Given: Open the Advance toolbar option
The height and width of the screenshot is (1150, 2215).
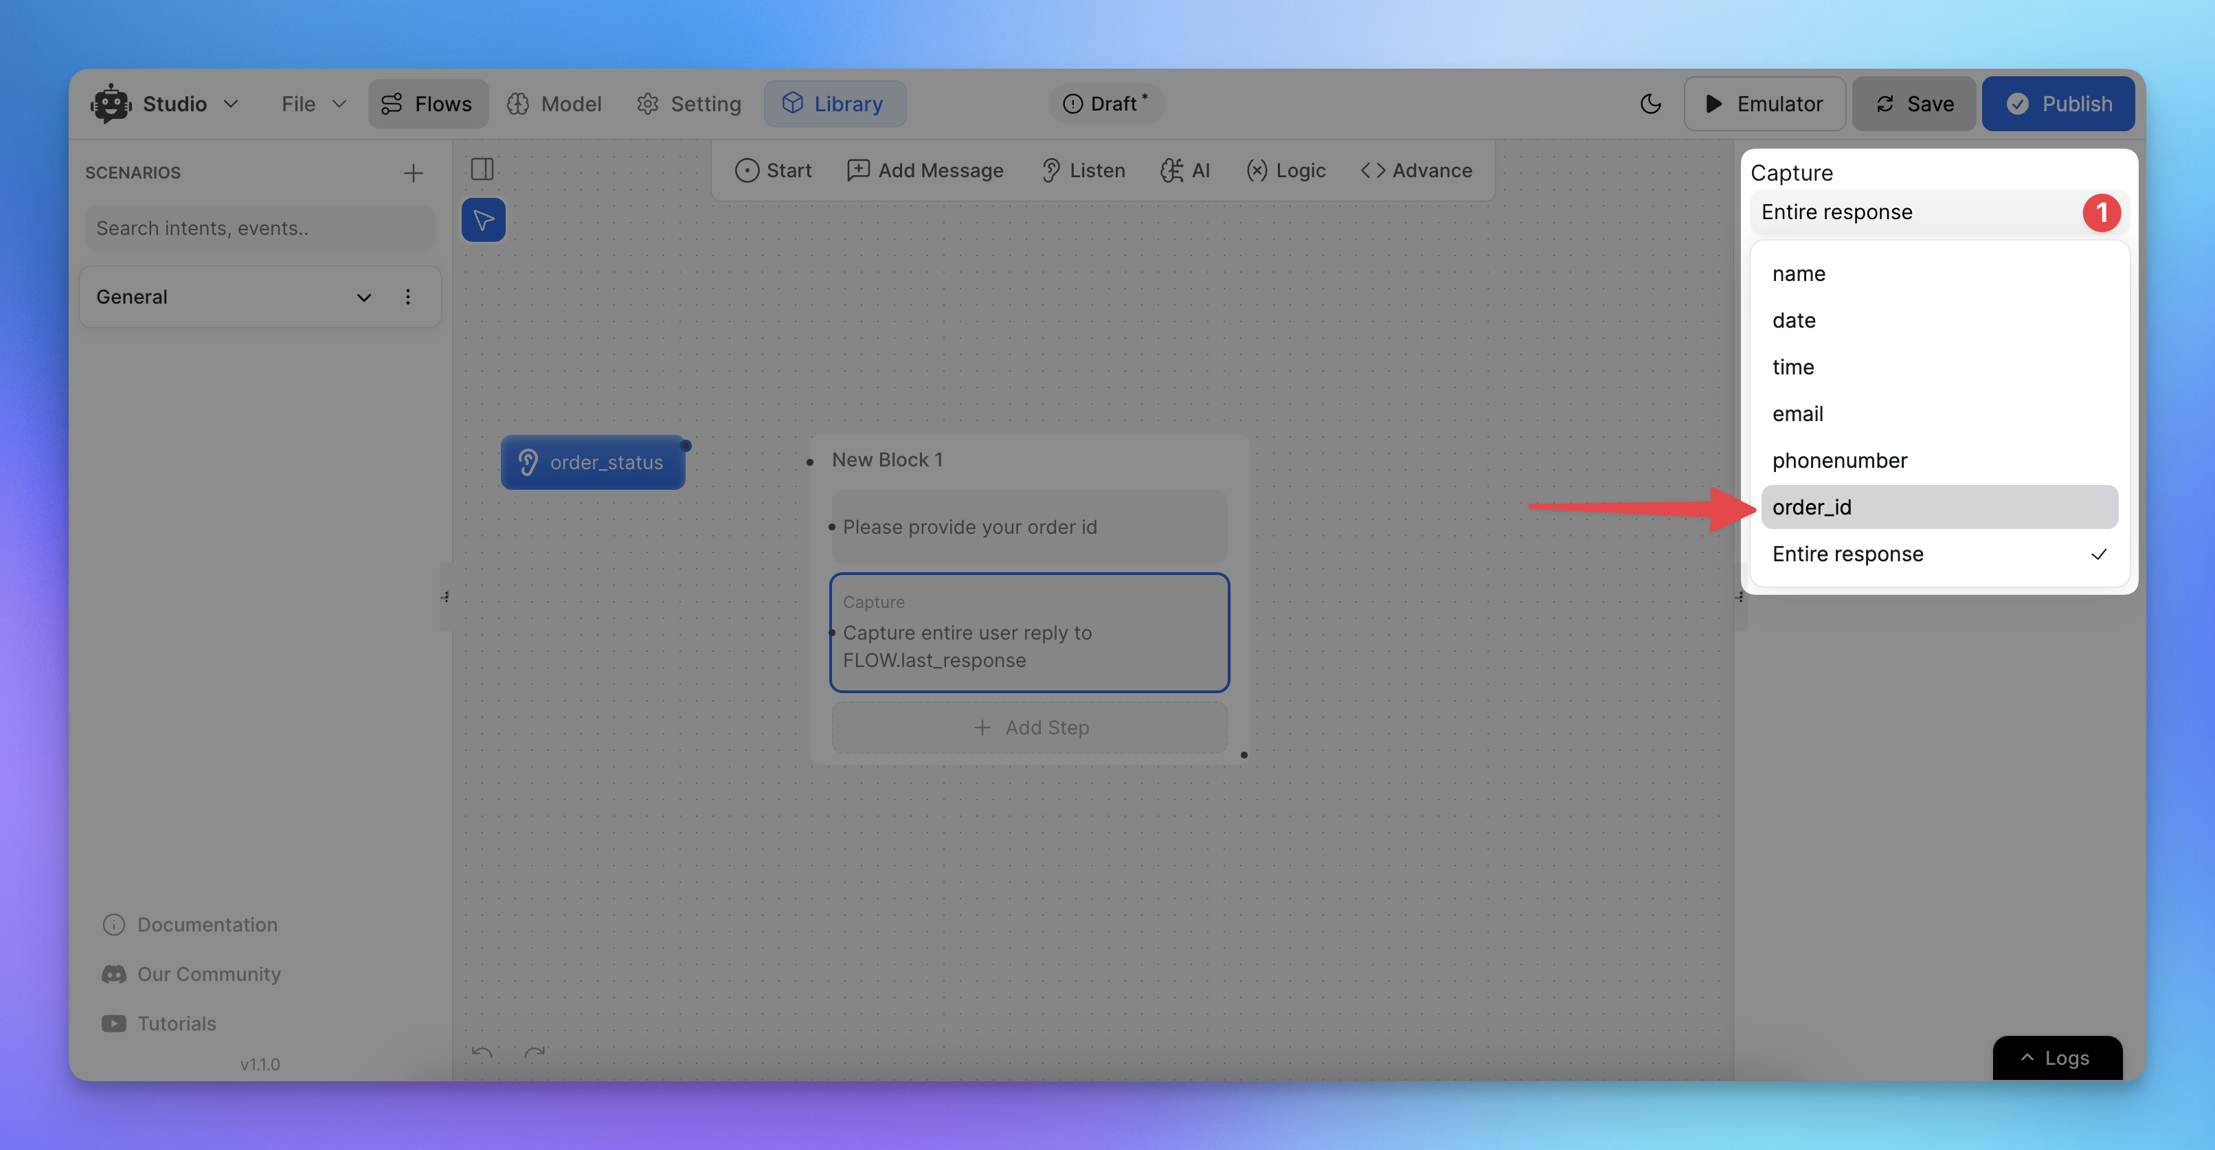Looking at the screenshot, I should (1416, 170).
